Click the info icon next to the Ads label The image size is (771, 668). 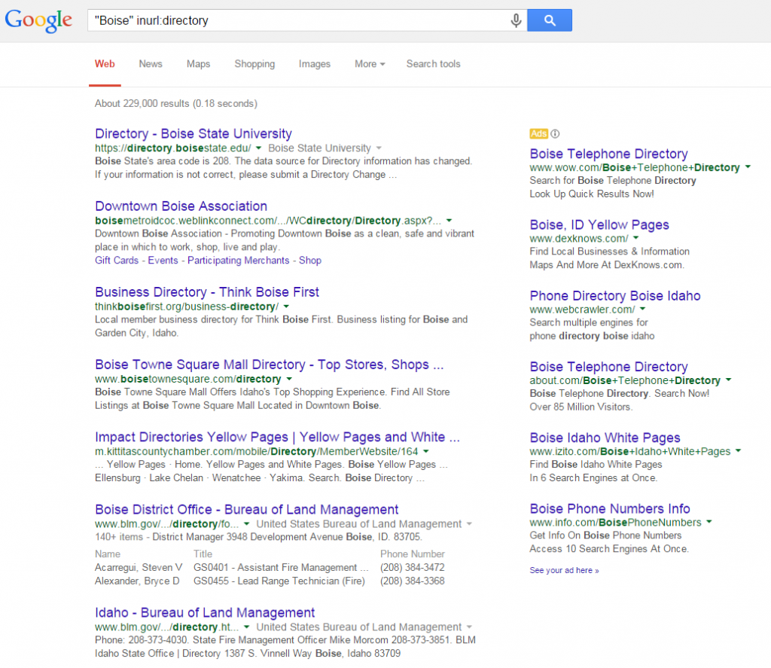pyautogui.click(x=554, y=133)
